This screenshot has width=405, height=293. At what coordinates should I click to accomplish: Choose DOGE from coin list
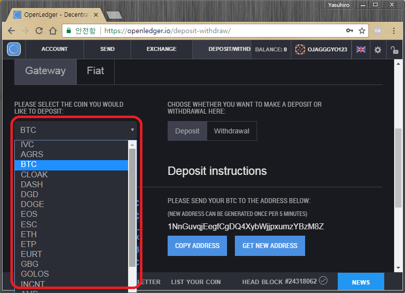(x=72, y=204)
